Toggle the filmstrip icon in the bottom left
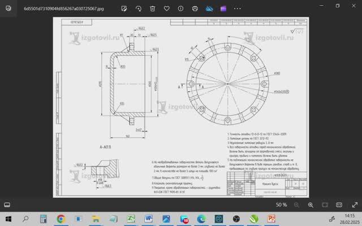Screen dimensions: 362x226 point(7,205)
